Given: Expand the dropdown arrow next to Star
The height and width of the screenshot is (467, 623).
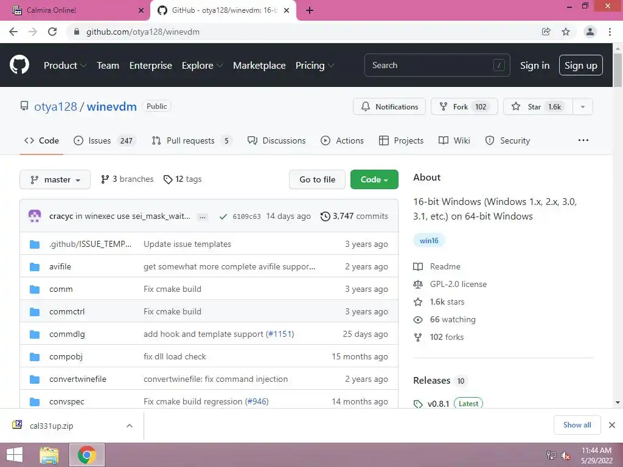Looking at the screenshot, I should (x=582, y=106).
